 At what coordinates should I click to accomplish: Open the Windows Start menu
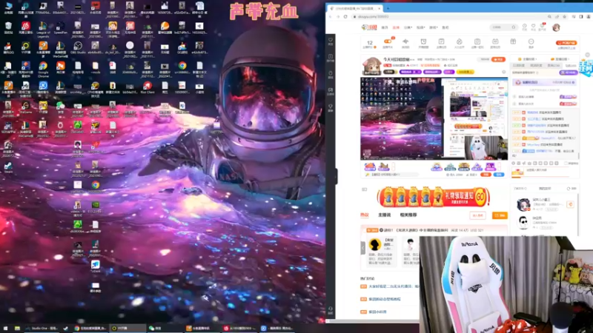pos(5,329)
